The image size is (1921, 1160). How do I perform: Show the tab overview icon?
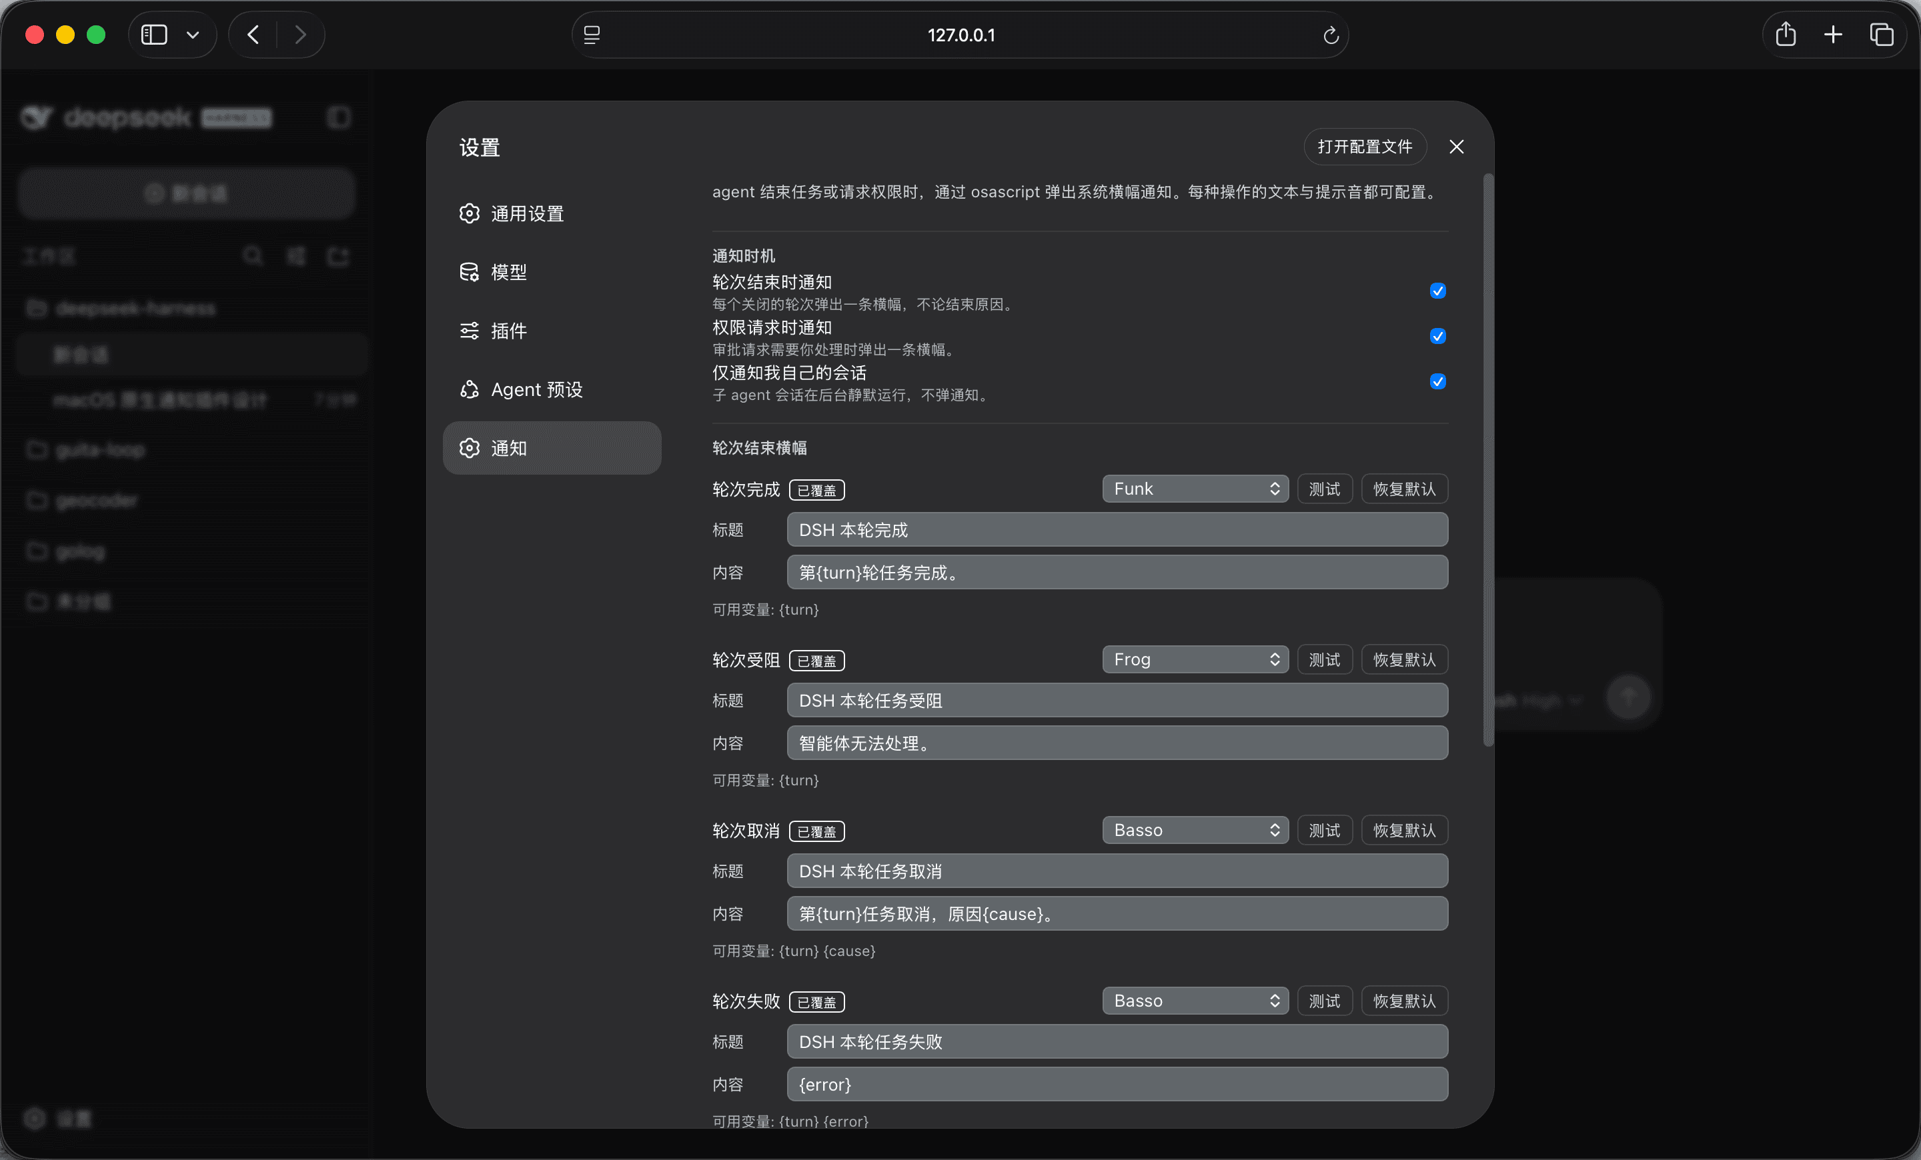[1881, 35]
